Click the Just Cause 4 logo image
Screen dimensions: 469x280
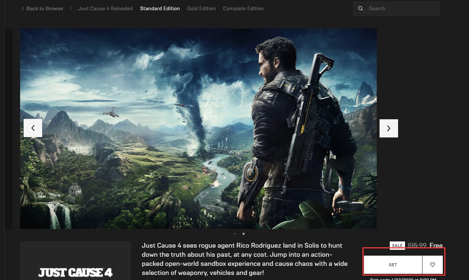coord(75,272)
